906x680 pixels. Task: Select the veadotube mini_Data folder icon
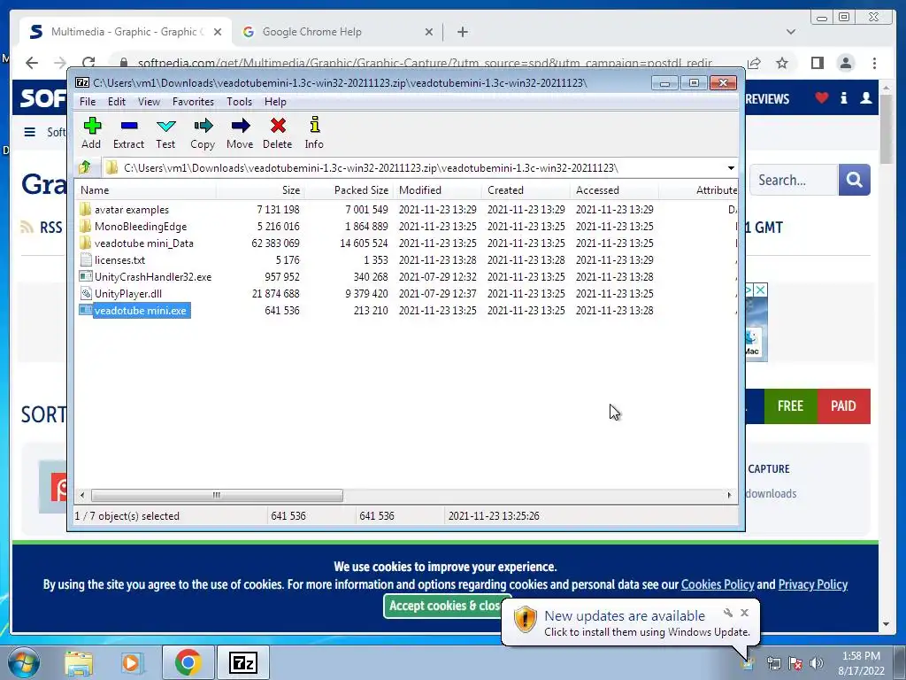tap(86, 243)
